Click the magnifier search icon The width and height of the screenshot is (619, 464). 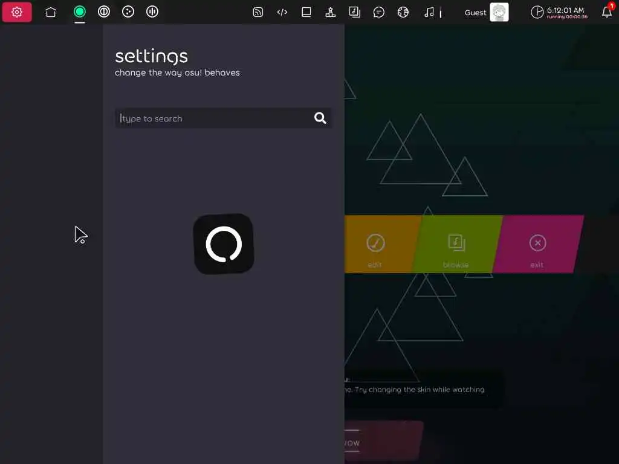(320, 118)
